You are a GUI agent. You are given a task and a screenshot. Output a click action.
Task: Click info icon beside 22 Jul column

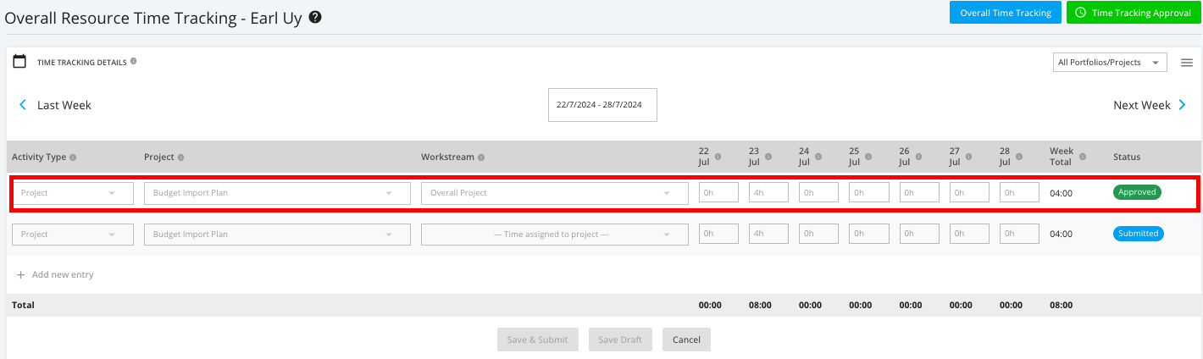click(718, 157)
